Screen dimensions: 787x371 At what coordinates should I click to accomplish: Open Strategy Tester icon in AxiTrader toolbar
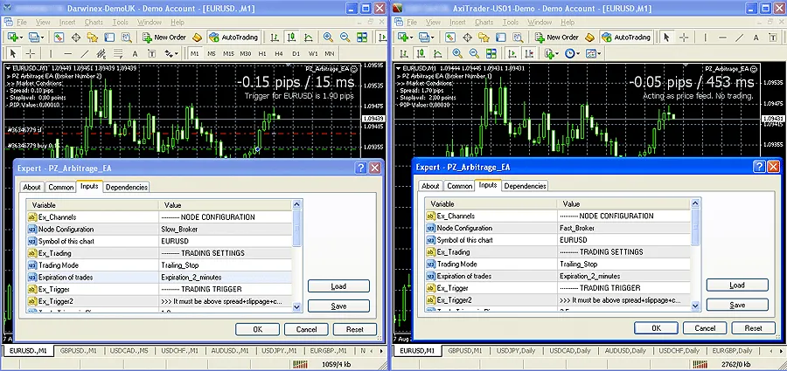tap(518, 37)
